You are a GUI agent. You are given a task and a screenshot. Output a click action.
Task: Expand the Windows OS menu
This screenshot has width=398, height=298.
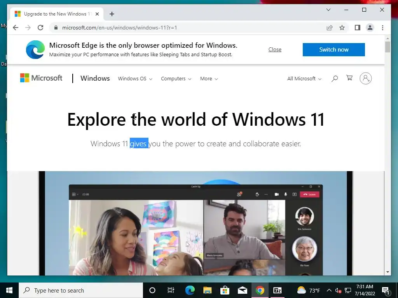135,78
